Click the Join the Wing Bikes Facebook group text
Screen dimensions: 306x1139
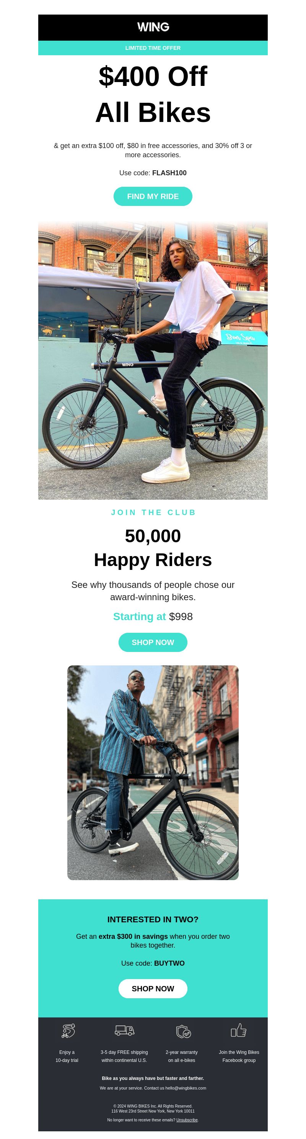[239, 1056]
